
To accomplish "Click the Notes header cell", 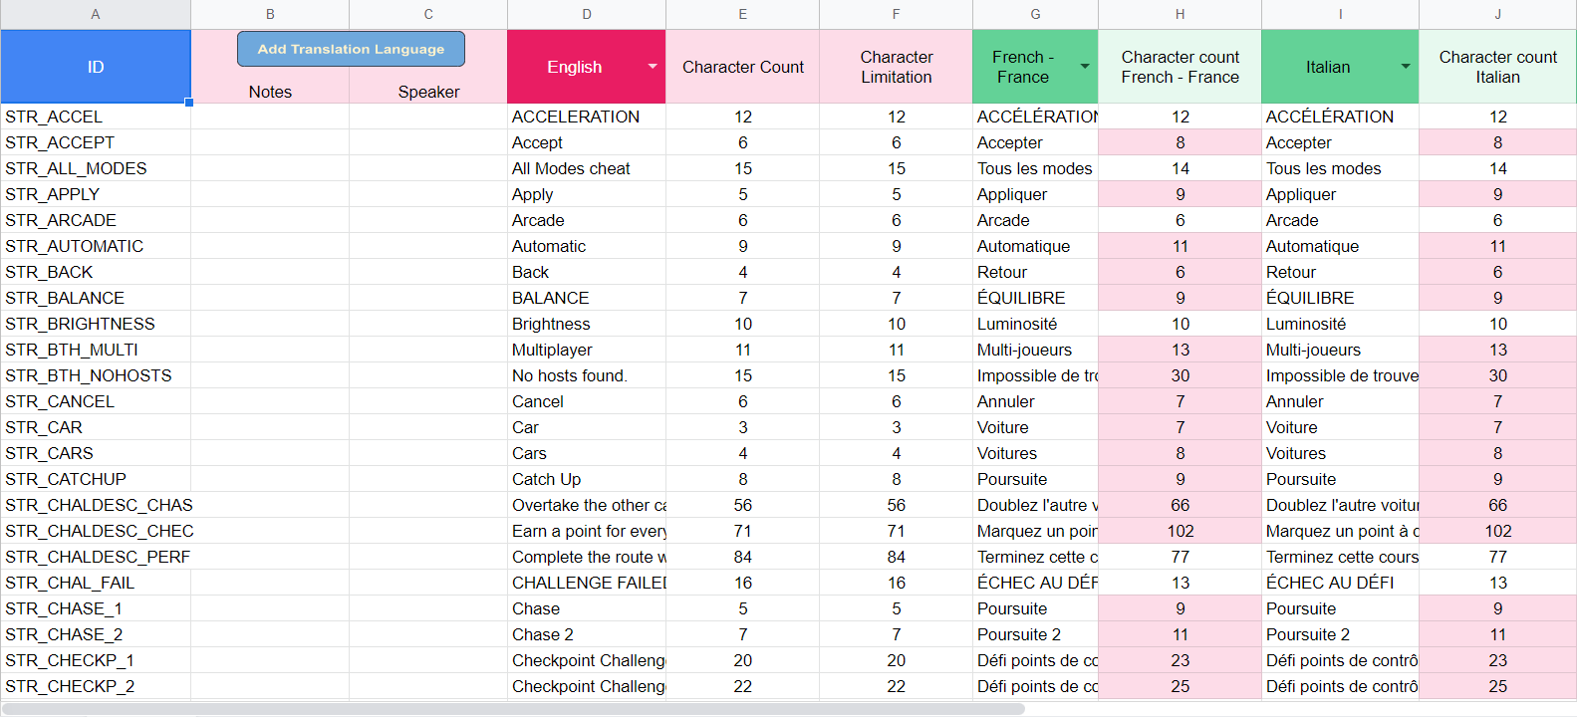I will click(270, 92).
